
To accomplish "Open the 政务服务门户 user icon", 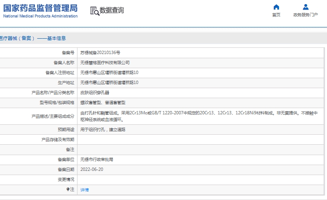I will 305,7.
